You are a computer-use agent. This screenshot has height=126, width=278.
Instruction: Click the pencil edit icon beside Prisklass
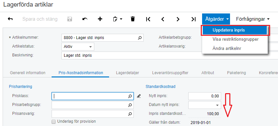(x=139, y=96)
